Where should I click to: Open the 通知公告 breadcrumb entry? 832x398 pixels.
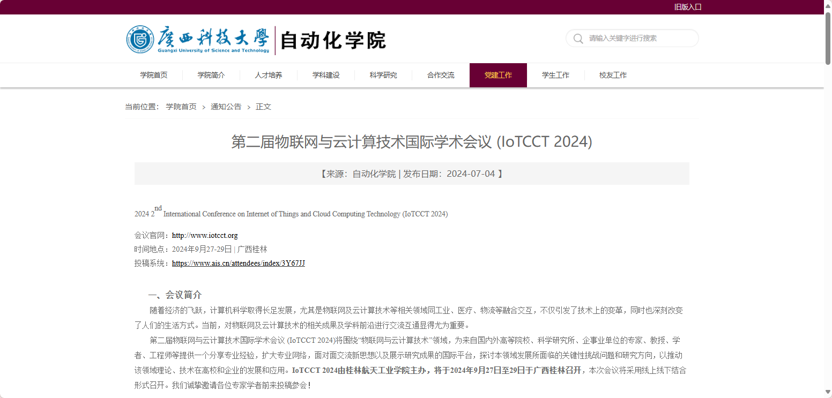[x=226, y=107]
